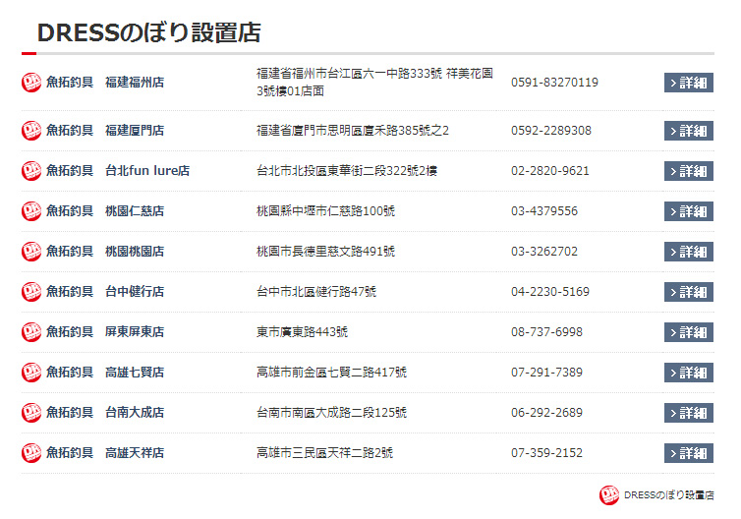Click phone number 0592-2289308
741x519 pixels.
(x=551, y=131)
